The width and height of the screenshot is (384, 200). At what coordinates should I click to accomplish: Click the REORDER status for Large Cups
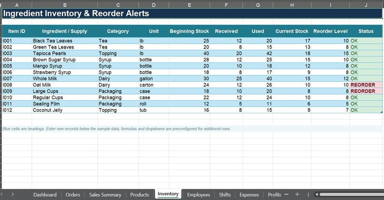click(366, 91)
